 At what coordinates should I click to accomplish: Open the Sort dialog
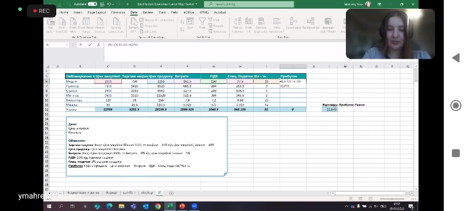[x=190, y=23]
